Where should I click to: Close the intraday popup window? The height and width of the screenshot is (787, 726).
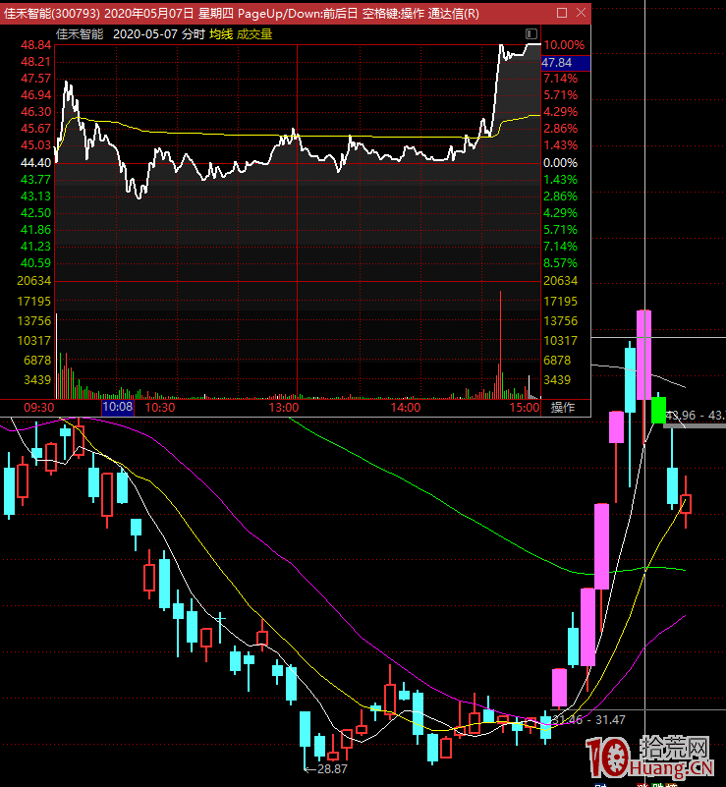click(x=580, y=13)
